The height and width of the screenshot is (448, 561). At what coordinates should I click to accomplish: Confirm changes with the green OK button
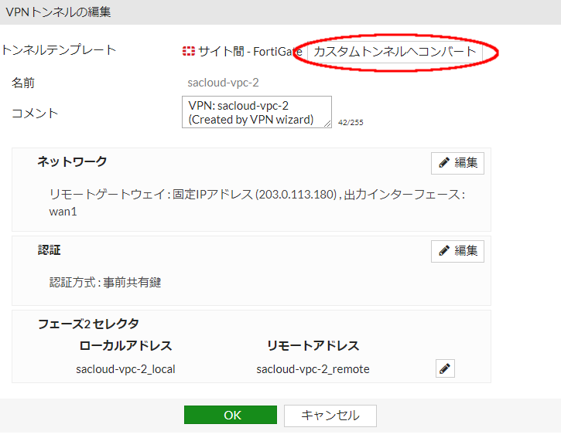231,416
